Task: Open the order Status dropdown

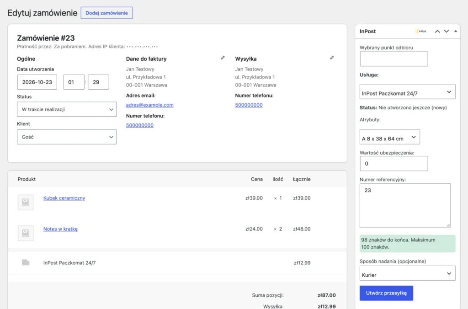Action: tap(67, 109)
